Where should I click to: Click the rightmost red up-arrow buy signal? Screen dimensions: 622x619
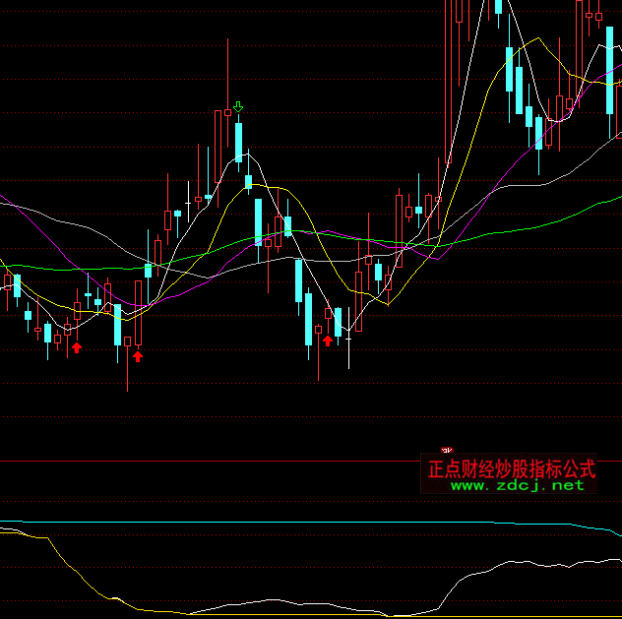(x=328, y=340)
